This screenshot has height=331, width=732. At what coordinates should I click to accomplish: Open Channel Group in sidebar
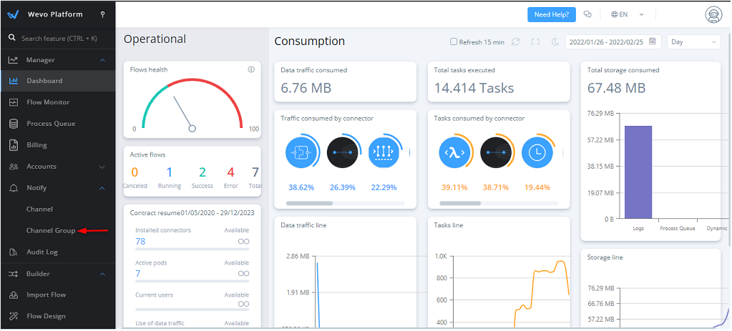50,231
